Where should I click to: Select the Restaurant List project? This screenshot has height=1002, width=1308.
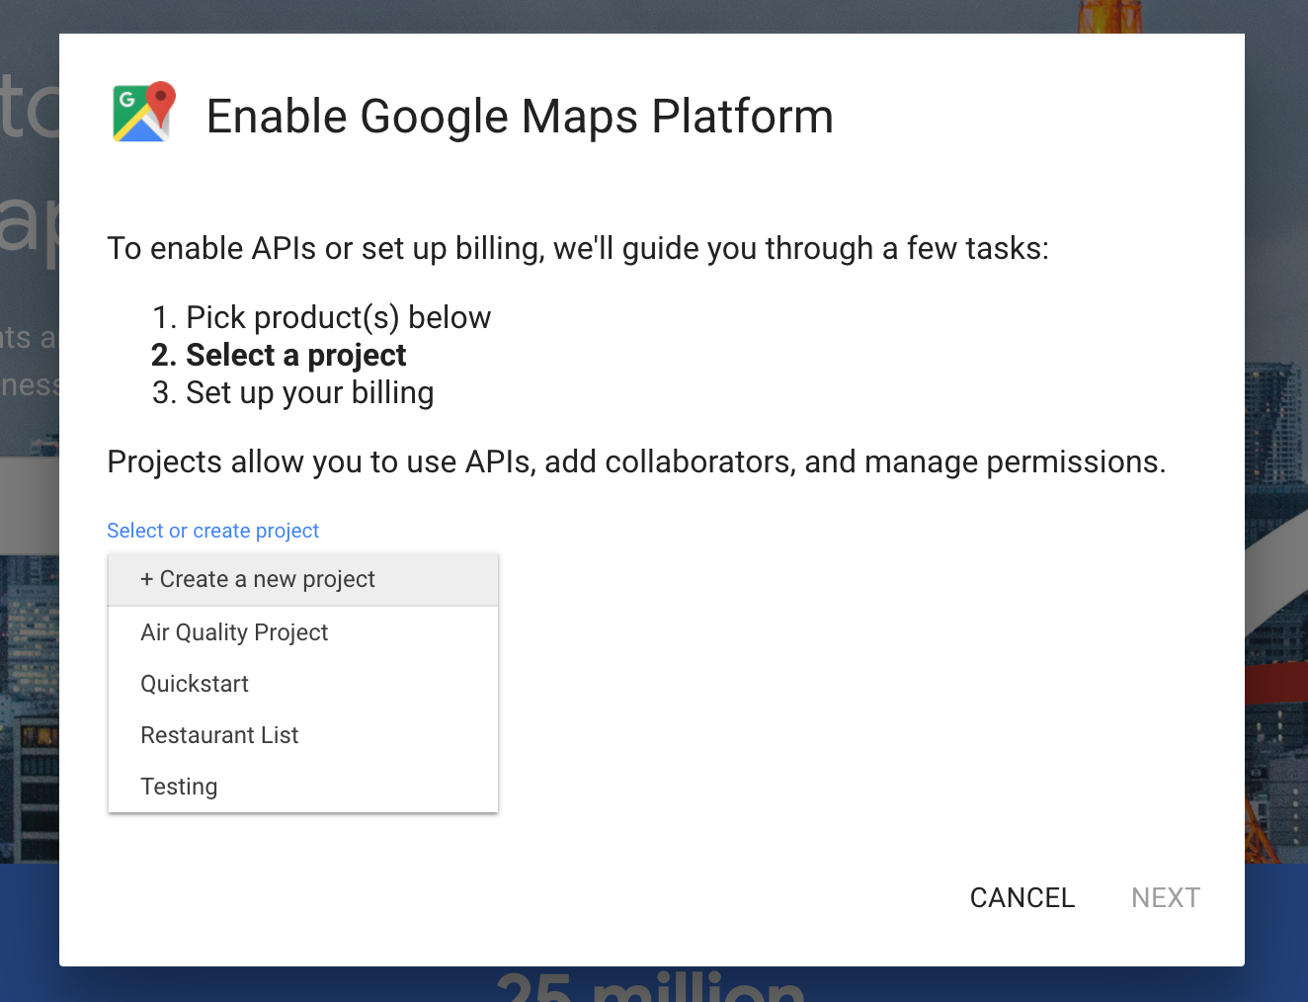[x=303, y=735]
